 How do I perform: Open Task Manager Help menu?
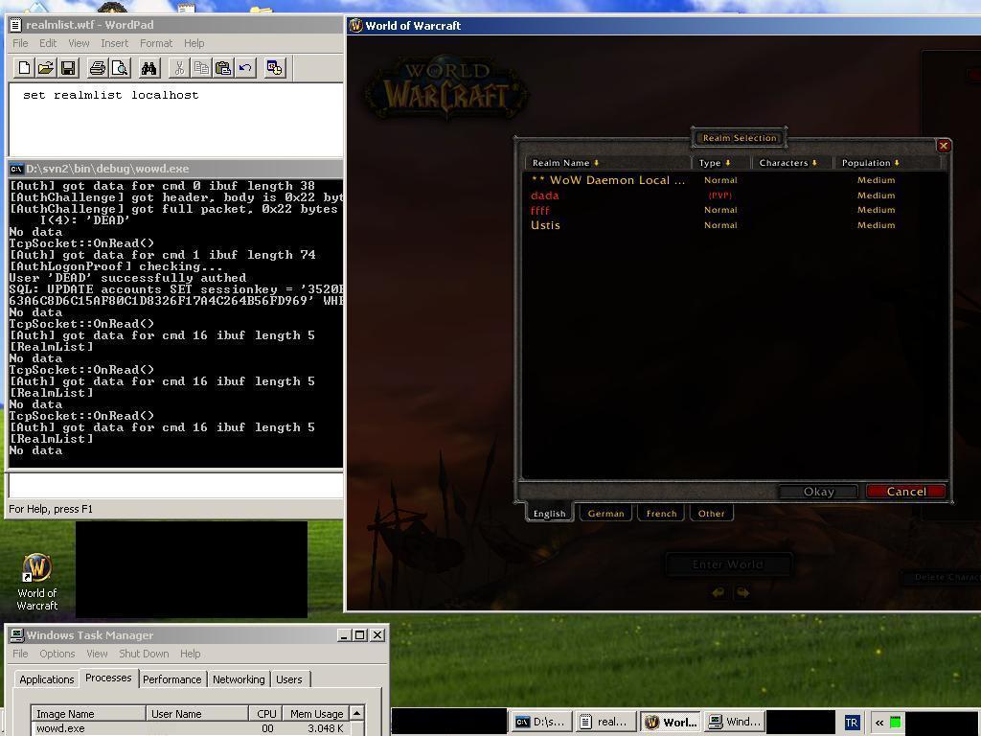point(191,654)
